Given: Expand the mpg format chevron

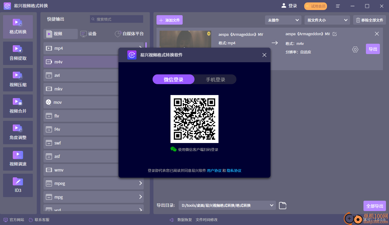Looking at the screenshot, I should pos(140,197).
